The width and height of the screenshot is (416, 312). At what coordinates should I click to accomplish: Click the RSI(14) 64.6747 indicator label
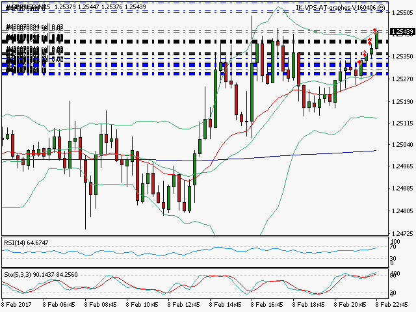click(26, 242)
